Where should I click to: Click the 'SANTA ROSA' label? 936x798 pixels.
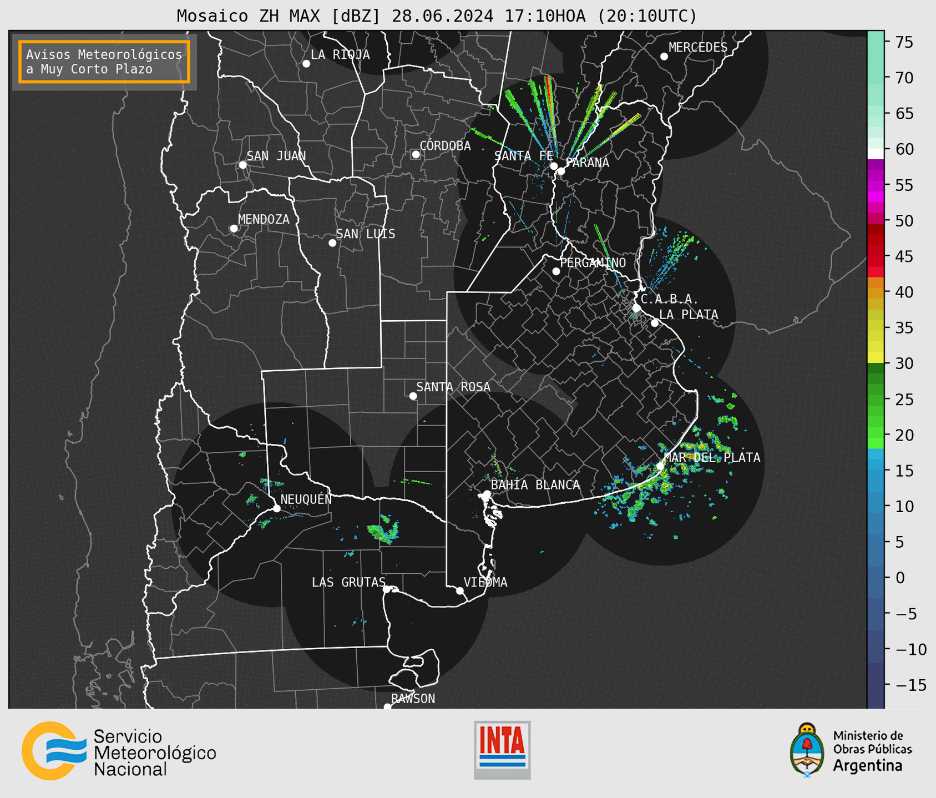tap(453, 387)
